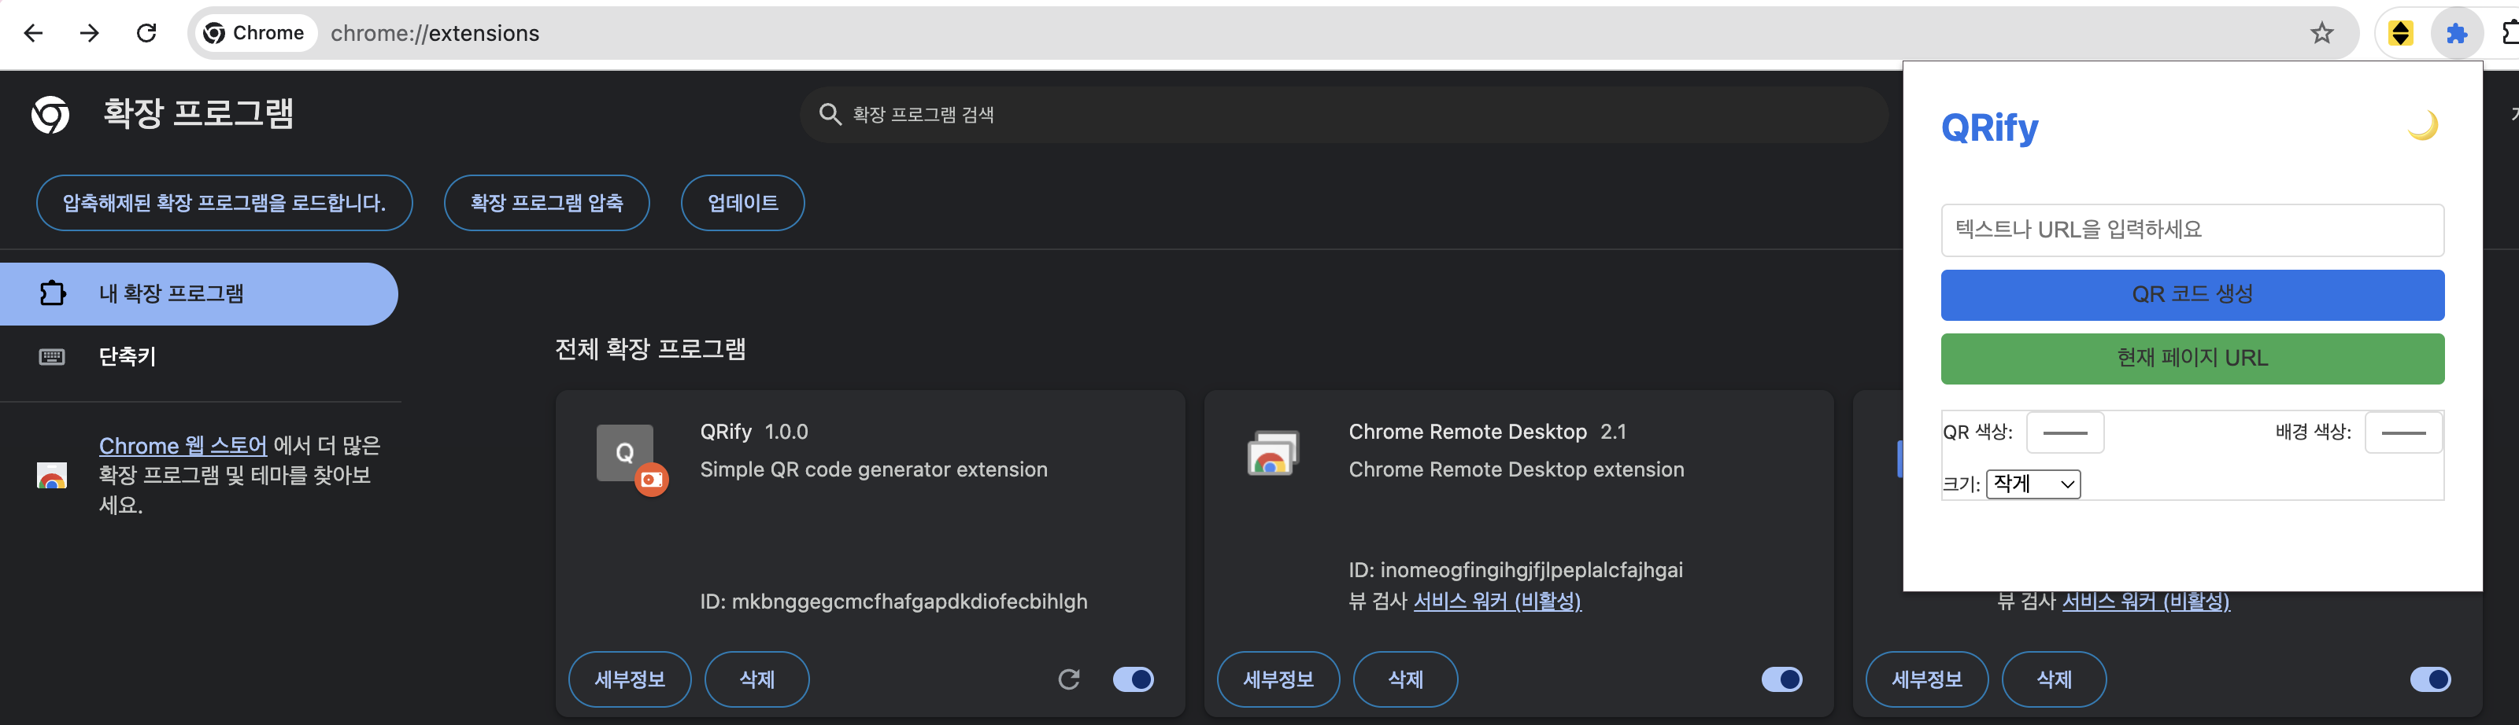Open 세부정보 on the third extension card
Viewport: 2519px width, 725px height.
(1926, 679)
